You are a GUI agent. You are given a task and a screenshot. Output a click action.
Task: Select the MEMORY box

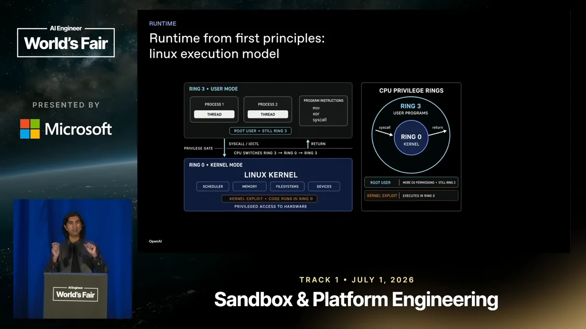click(250, 186)
